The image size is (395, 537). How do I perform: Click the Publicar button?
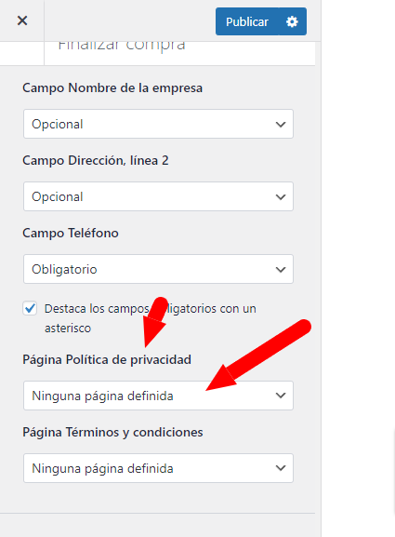(247, 21)
